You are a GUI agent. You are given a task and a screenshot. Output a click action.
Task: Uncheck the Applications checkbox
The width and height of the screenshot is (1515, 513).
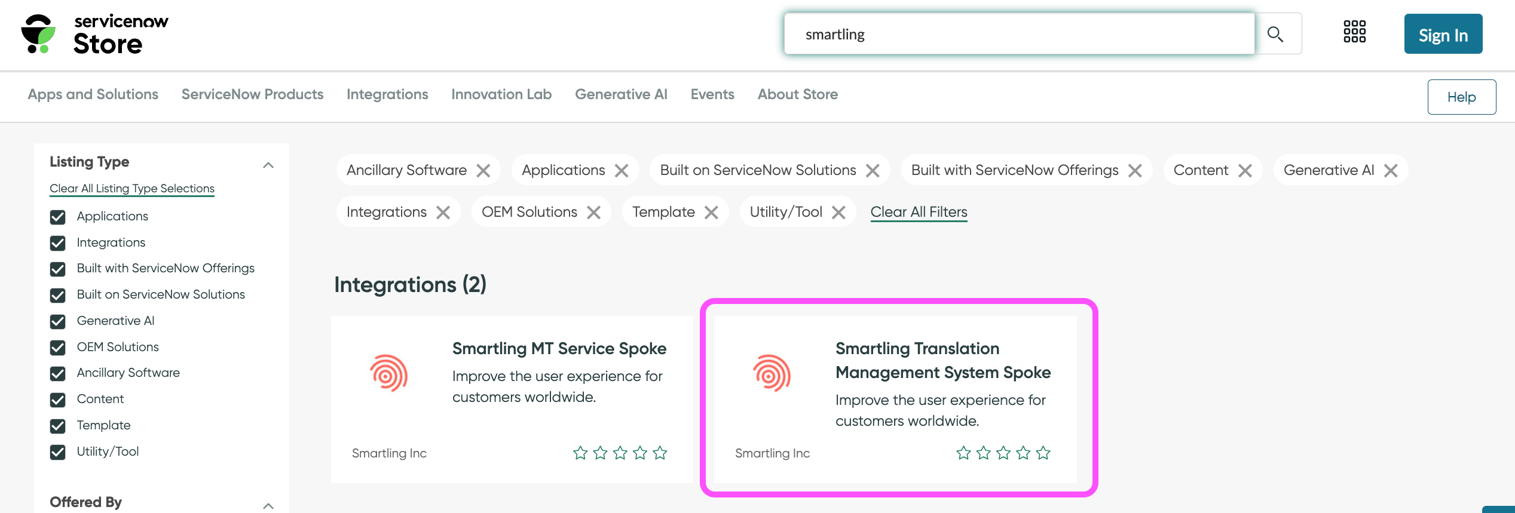coord(58,217)
